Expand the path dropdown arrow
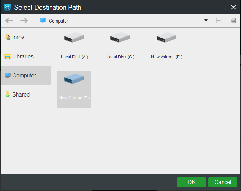The image size is (241, 191). (x=206, y=21)
